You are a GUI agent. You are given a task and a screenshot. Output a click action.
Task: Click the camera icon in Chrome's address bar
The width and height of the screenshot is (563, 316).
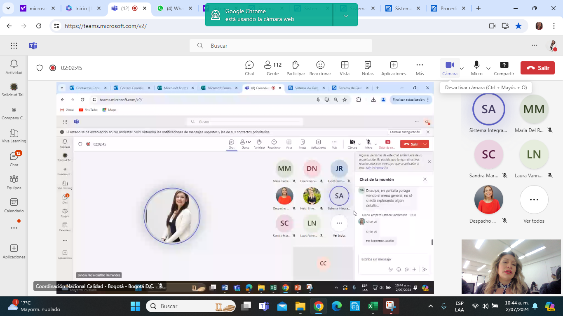(x=492, y=26)
